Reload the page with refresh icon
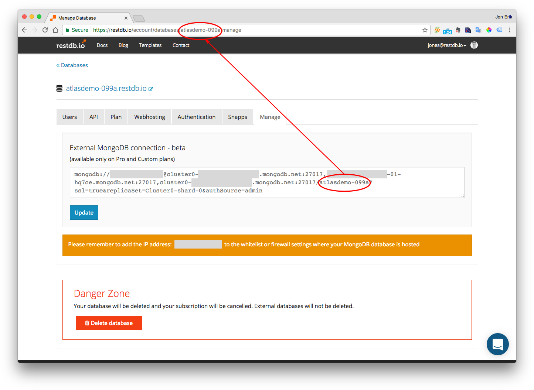Viewport: 534px width, 390px height. 45,30
